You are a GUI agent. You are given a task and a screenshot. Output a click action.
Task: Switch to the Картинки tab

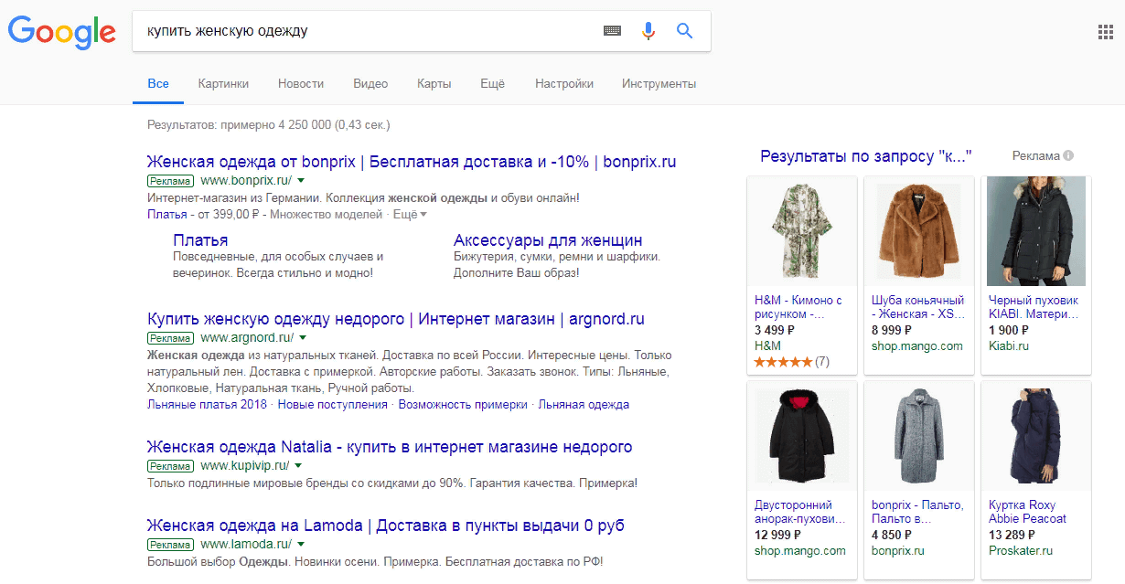[223, 83]
